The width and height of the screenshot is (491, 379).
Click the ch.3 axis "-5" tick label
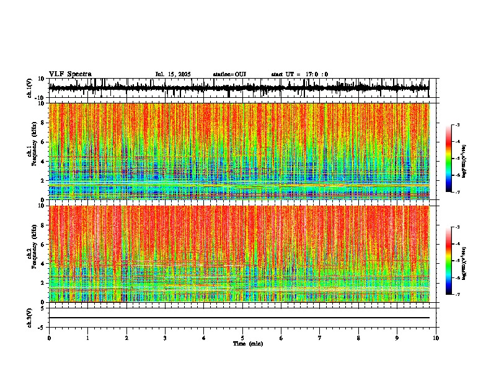pos(42,327)
